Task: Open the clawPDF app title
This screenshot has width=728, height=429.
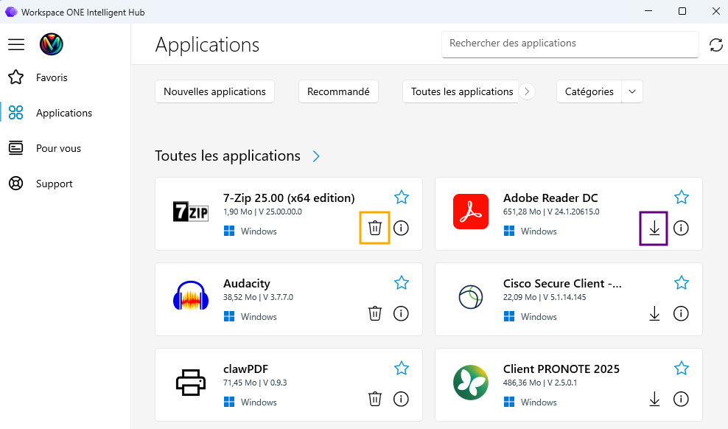Action: [x=245, y=369]
